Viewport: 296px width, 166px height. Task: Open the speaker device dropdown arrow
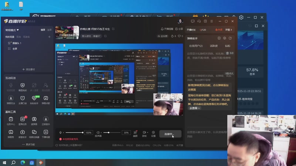[101, 133]
